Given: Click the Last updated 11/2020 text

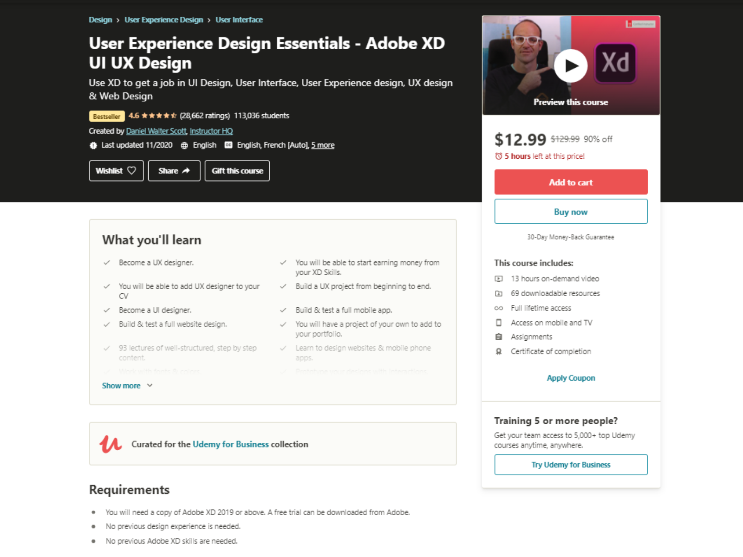Looking at the screenshot, I should pyautogui.click(x=137, y=145).
